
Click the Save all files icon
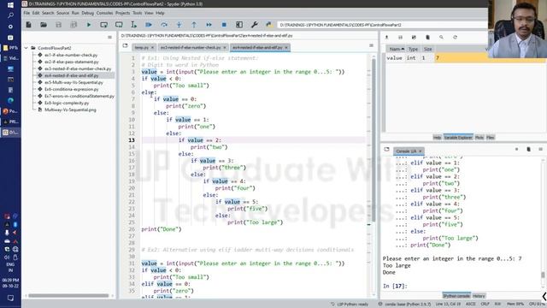coord(74,25)
